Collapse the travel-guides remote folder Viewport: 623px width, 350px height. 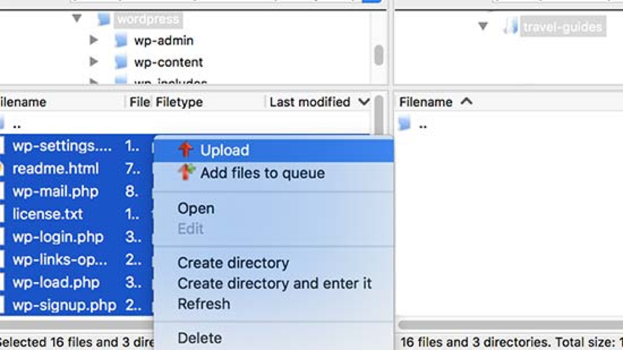[483, 26]
